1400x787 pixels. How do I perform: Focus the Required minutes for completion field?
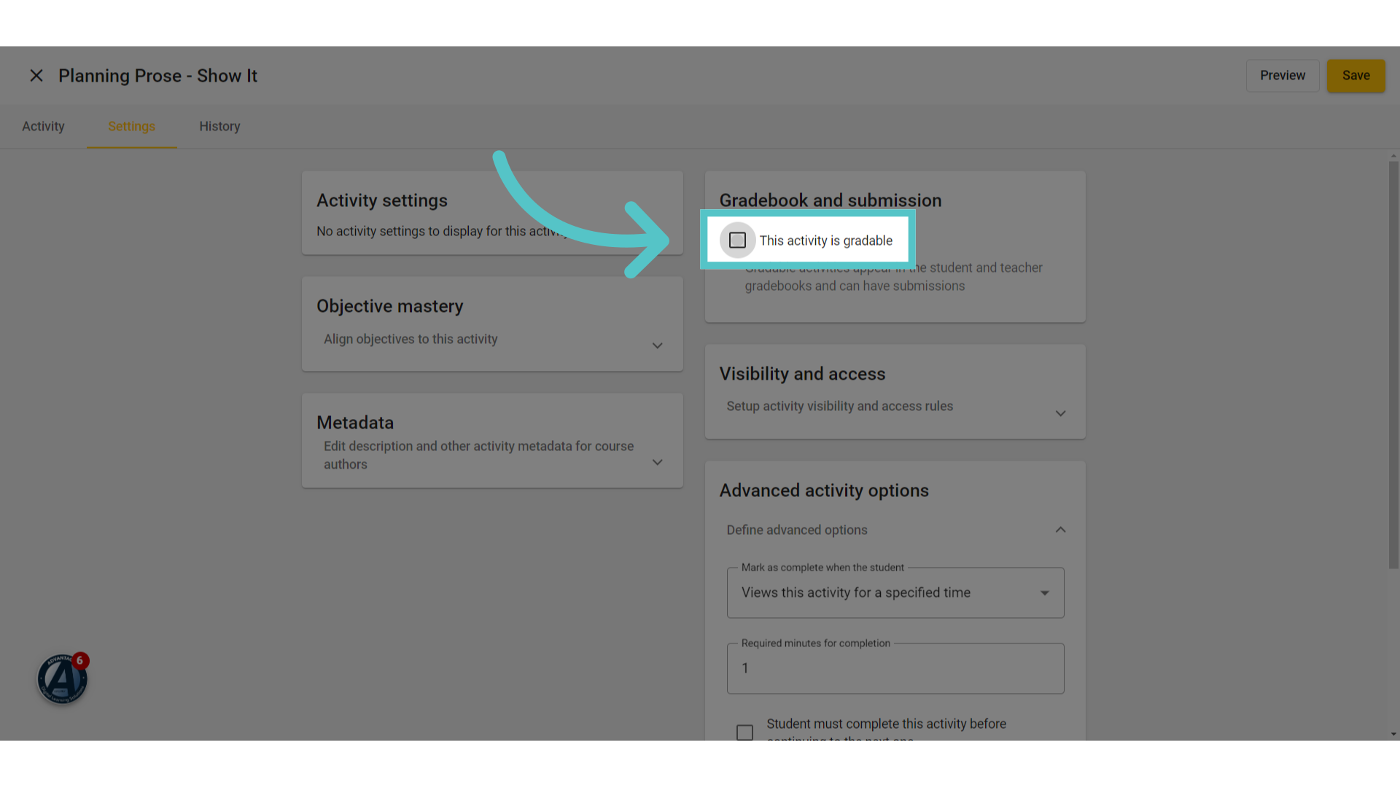[895, 668]
